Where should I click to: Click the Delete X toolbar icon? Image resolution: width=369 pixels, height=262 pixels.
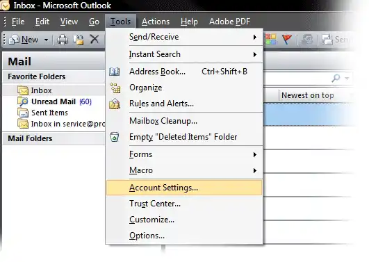[x=95, y=39]
